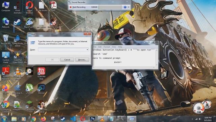Switch to Sound Recorder taskbar button
Screen dimensions: 216x122
[x=122, y=119]
